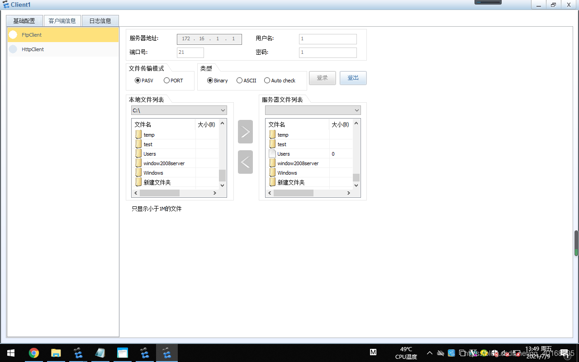This screenshot has height=362, width=579.
Task: Click the M input method taskbar icon
Action: point(373,352)
